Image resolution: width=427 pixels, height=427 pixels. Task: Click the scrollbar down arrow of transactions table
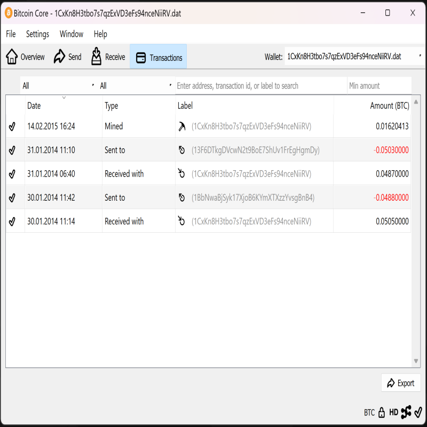click(416, 361)
